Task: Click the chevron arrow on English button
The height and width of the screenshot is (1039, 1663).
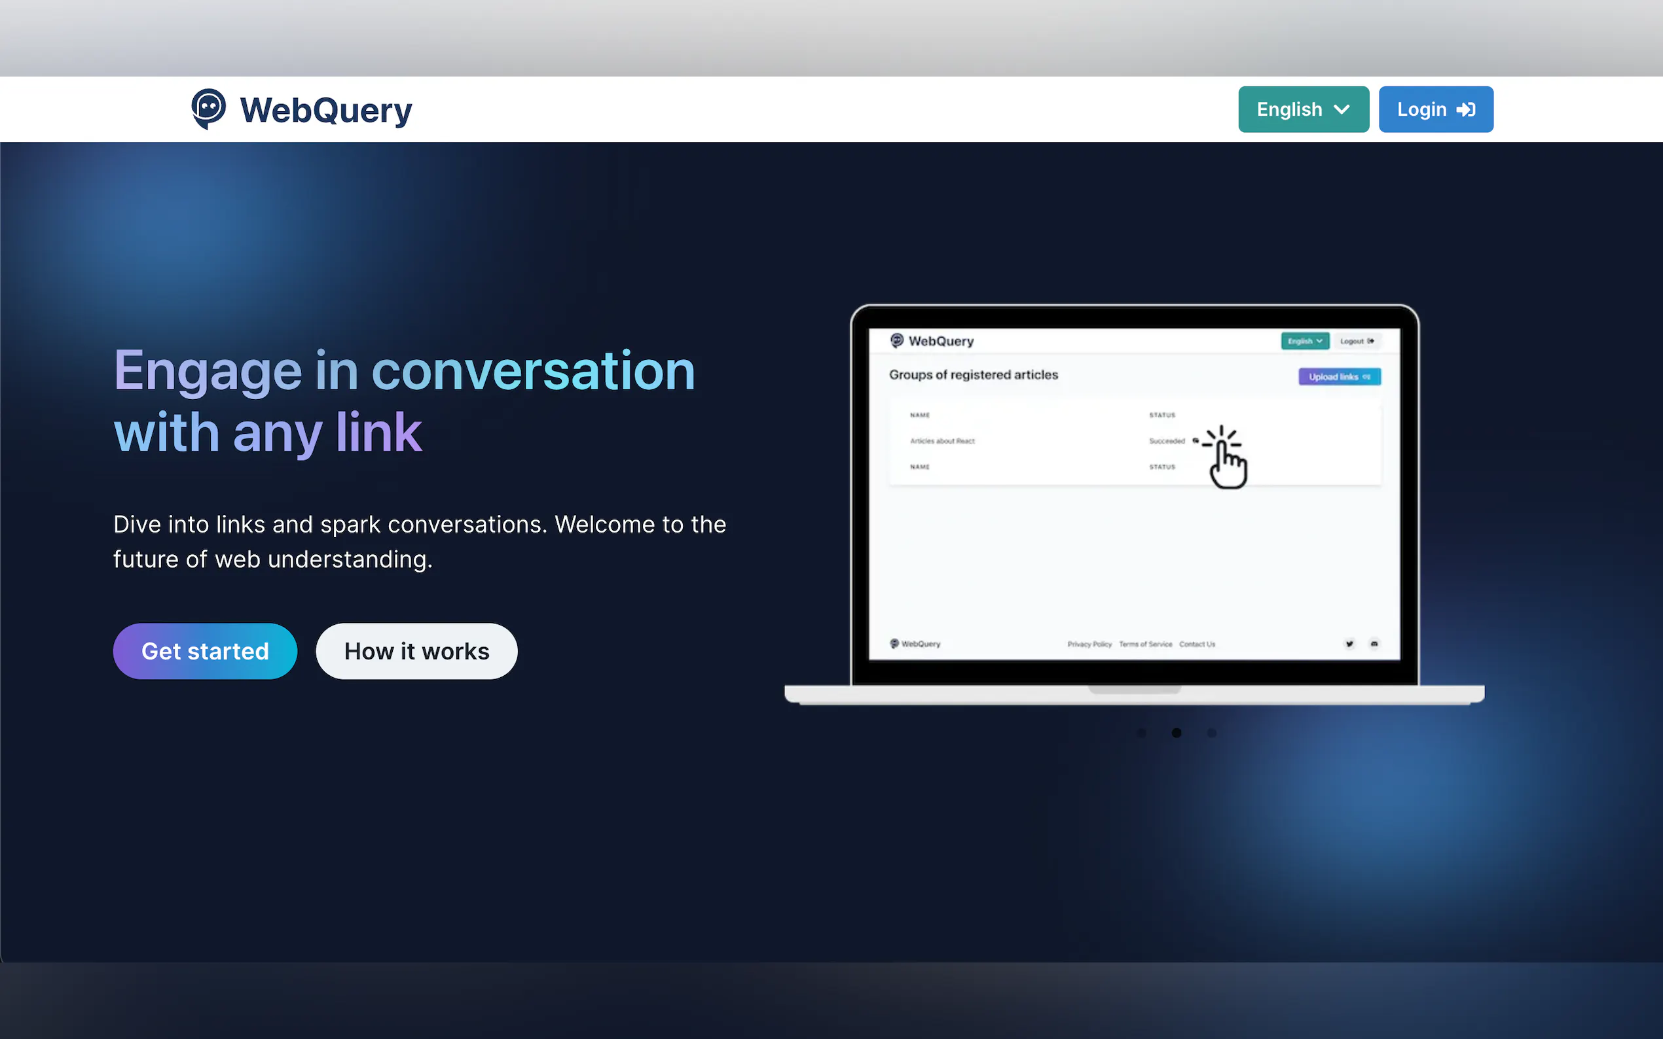Action: tap(1342, 109)
